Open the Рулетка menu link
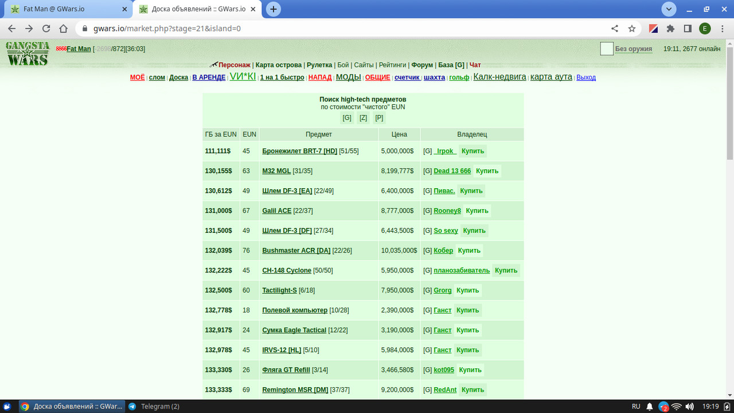The width and height of the screenshot is (734, 413). 319,65
